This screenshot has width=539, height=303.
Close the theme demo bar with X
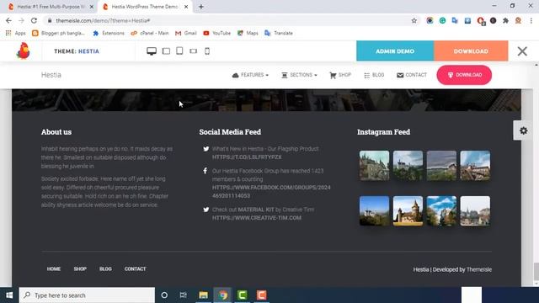coord(522,51)
